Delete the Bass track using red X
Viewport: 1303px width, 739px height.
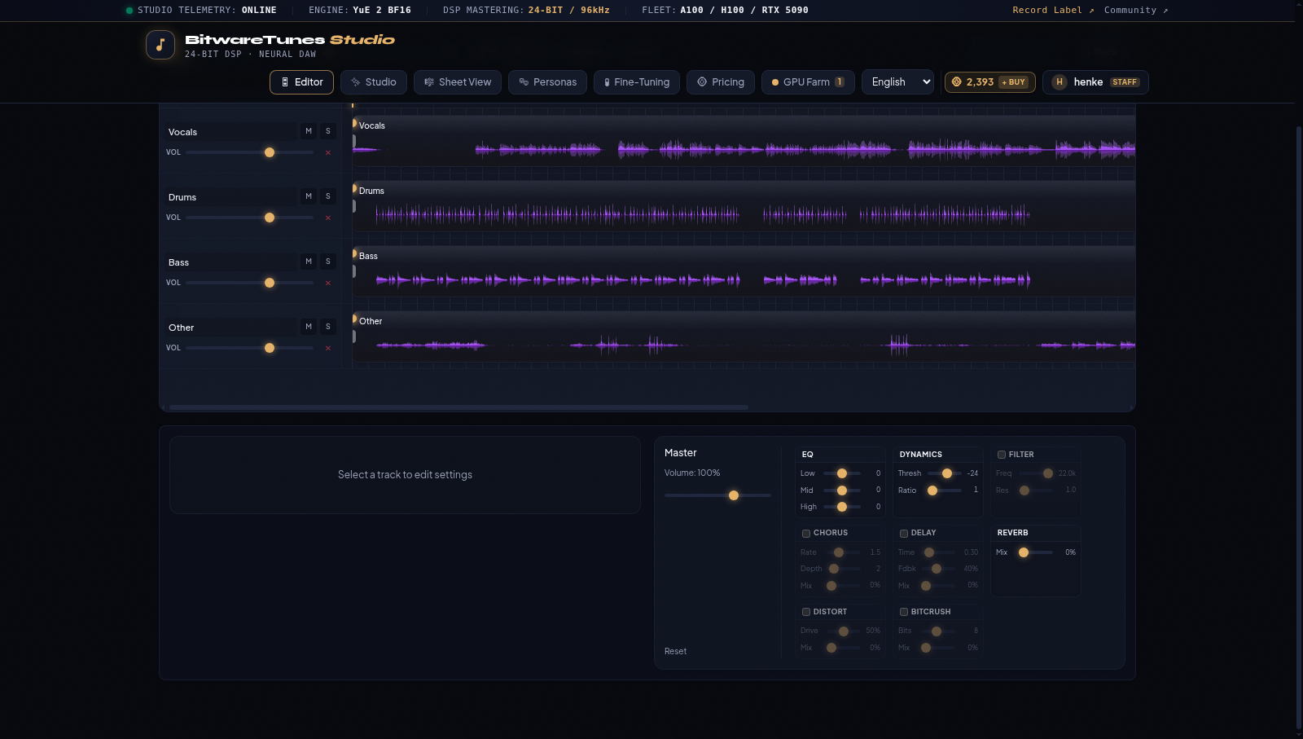tap(328, 283)
